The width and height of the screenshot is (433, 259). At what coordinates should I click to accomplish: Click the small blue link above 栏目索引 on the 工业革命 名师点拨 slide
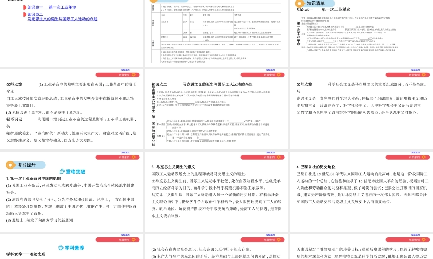pos(125,70)
